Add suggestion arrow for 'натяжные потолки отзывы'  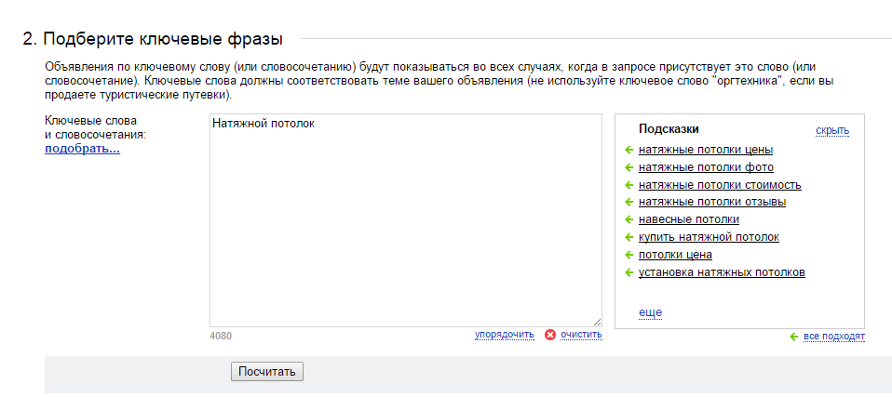point(628,202)
